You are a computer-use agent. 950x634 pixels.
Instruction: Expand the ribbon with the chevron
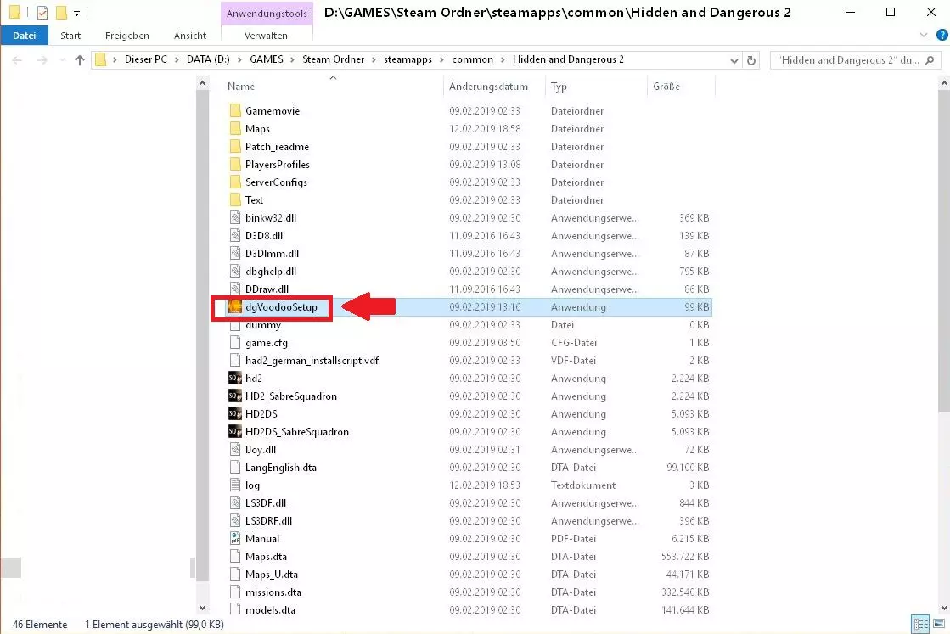pyautogui.click(x=924, y=35)
